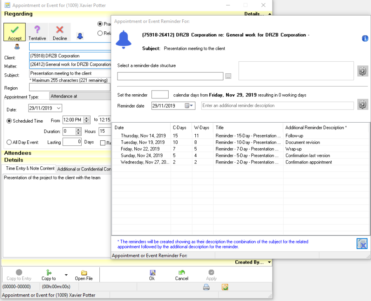Click the blue X icon in reminder window
Screen dimensions: 371x301
click(362, 244)
